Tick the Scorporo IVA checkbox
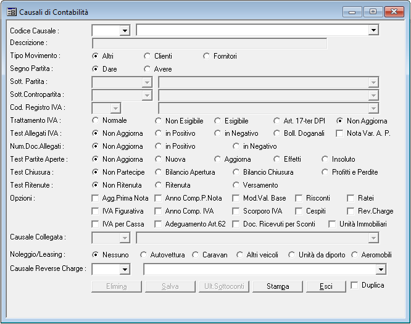This screenshot has width=411, height=324. click(x=236, y=211)
